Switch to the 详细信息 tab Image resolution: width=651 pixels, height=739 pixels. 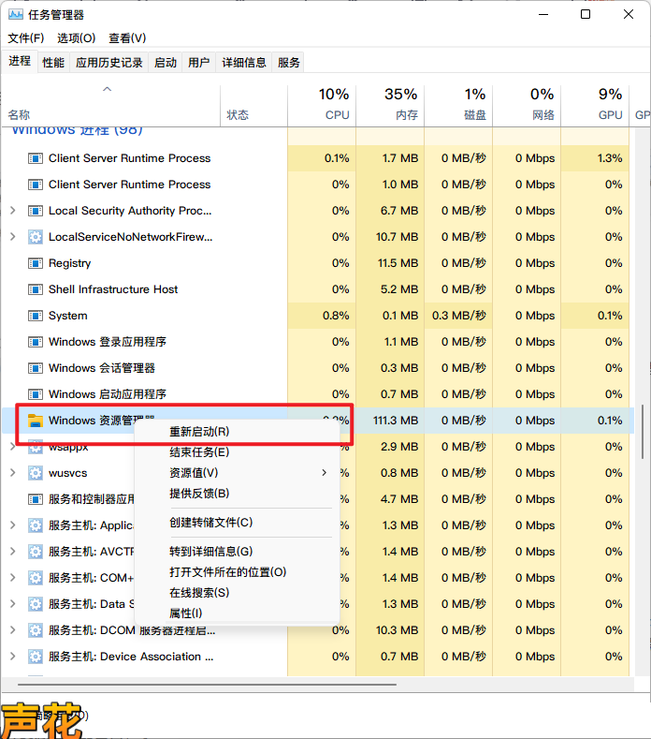click(x=244, y=62)
